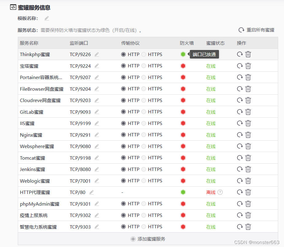The image size is (284, 247).
Task: Restart the Thinkphp蜜罐 service
Action: coord(240,54)
